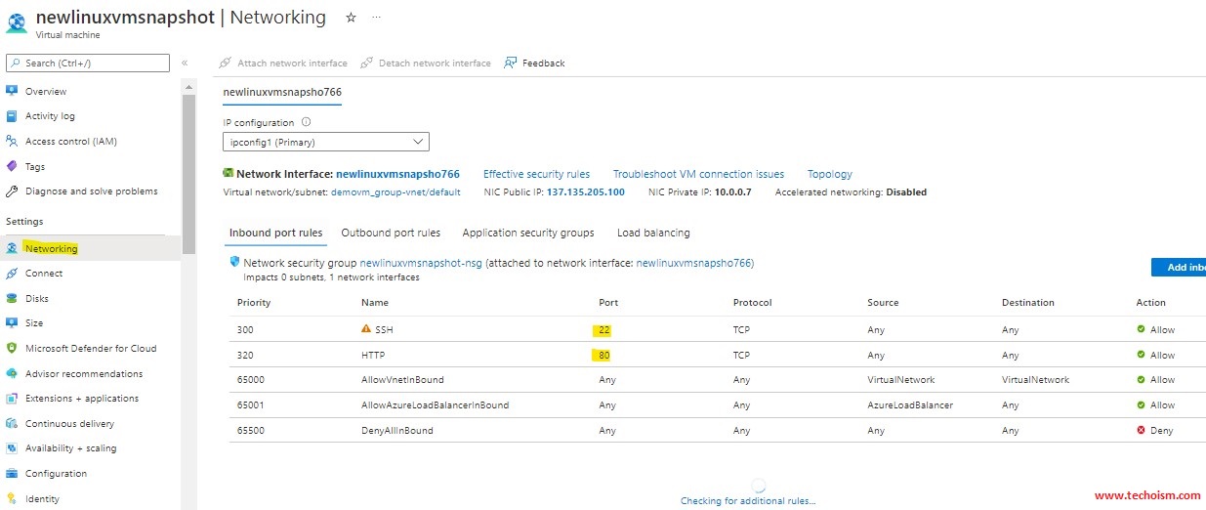
Task: Open the more options ellipsis in title
Action: pyautogui.click(x=377, y=18)
